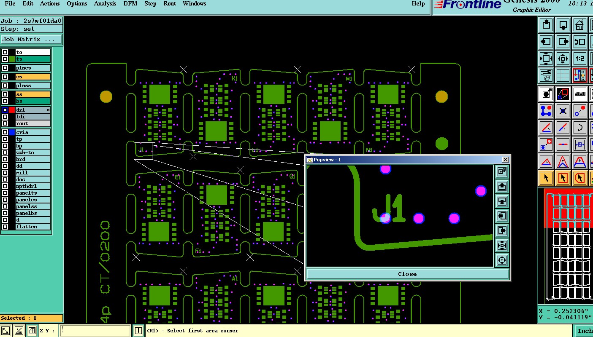Select the curved arrow rotate icon
Image resolution: width=593 pixels, height=337 pixels.
click(580, 128)
